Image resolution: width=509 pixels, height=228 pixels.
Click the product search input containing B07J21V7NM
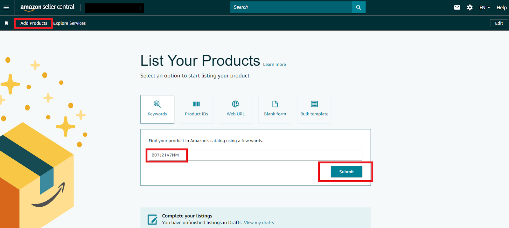coord(254,155)
